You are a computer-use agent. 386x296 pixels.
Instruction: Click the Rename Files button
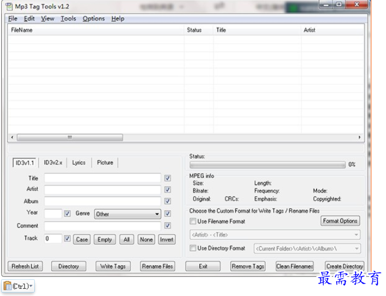click(158, 266)
